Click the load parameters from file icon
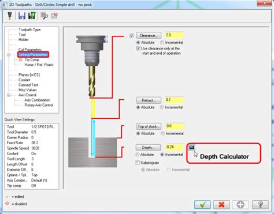This screenshot has height=214, width=274. [x=32, y=16]
